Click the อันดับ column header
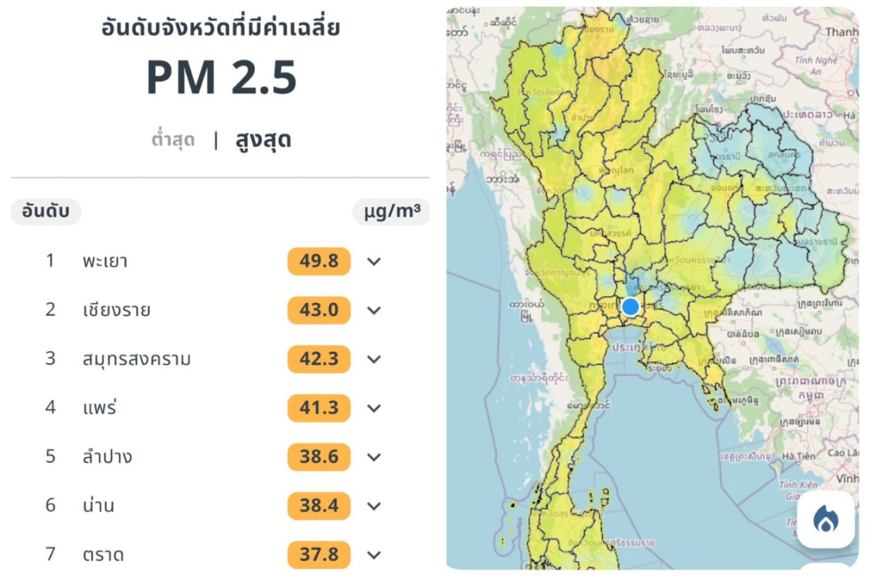Viewport: 870px width, 580px height. coord(46,211)
